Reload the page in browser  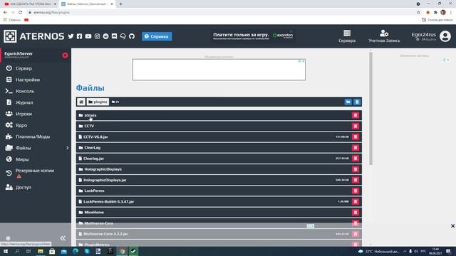21,13
